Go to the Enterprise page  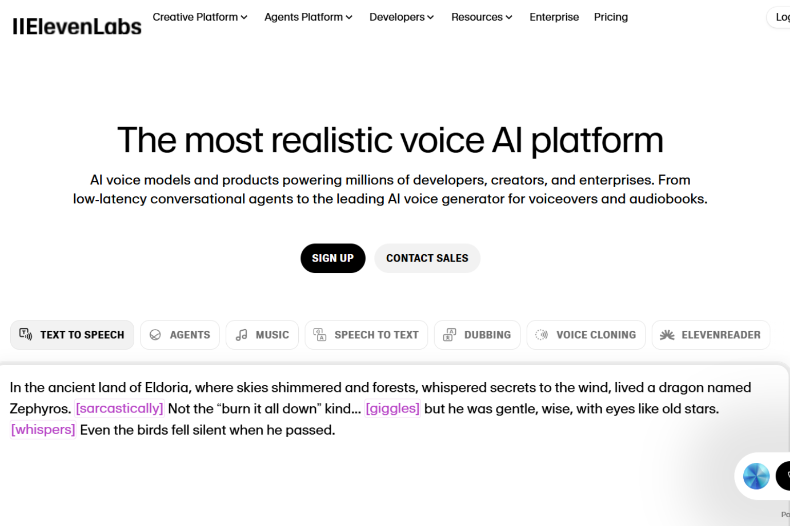click(554, 17)
